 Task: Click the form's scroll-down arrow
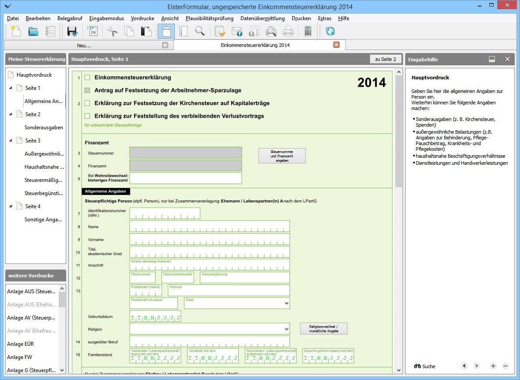click(399, 370)
